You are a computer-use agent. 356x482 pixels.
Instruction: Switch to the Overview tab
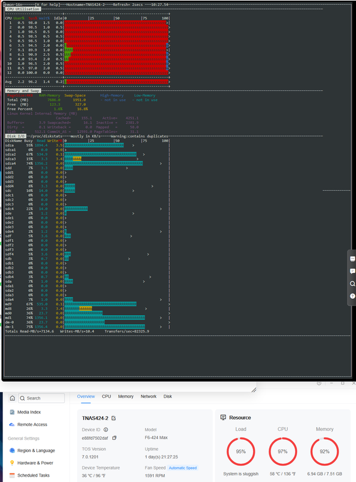point(86,396)
